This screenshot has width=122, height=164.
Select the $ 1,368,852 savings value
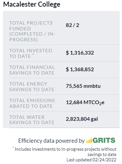click(x=80, y=70)
